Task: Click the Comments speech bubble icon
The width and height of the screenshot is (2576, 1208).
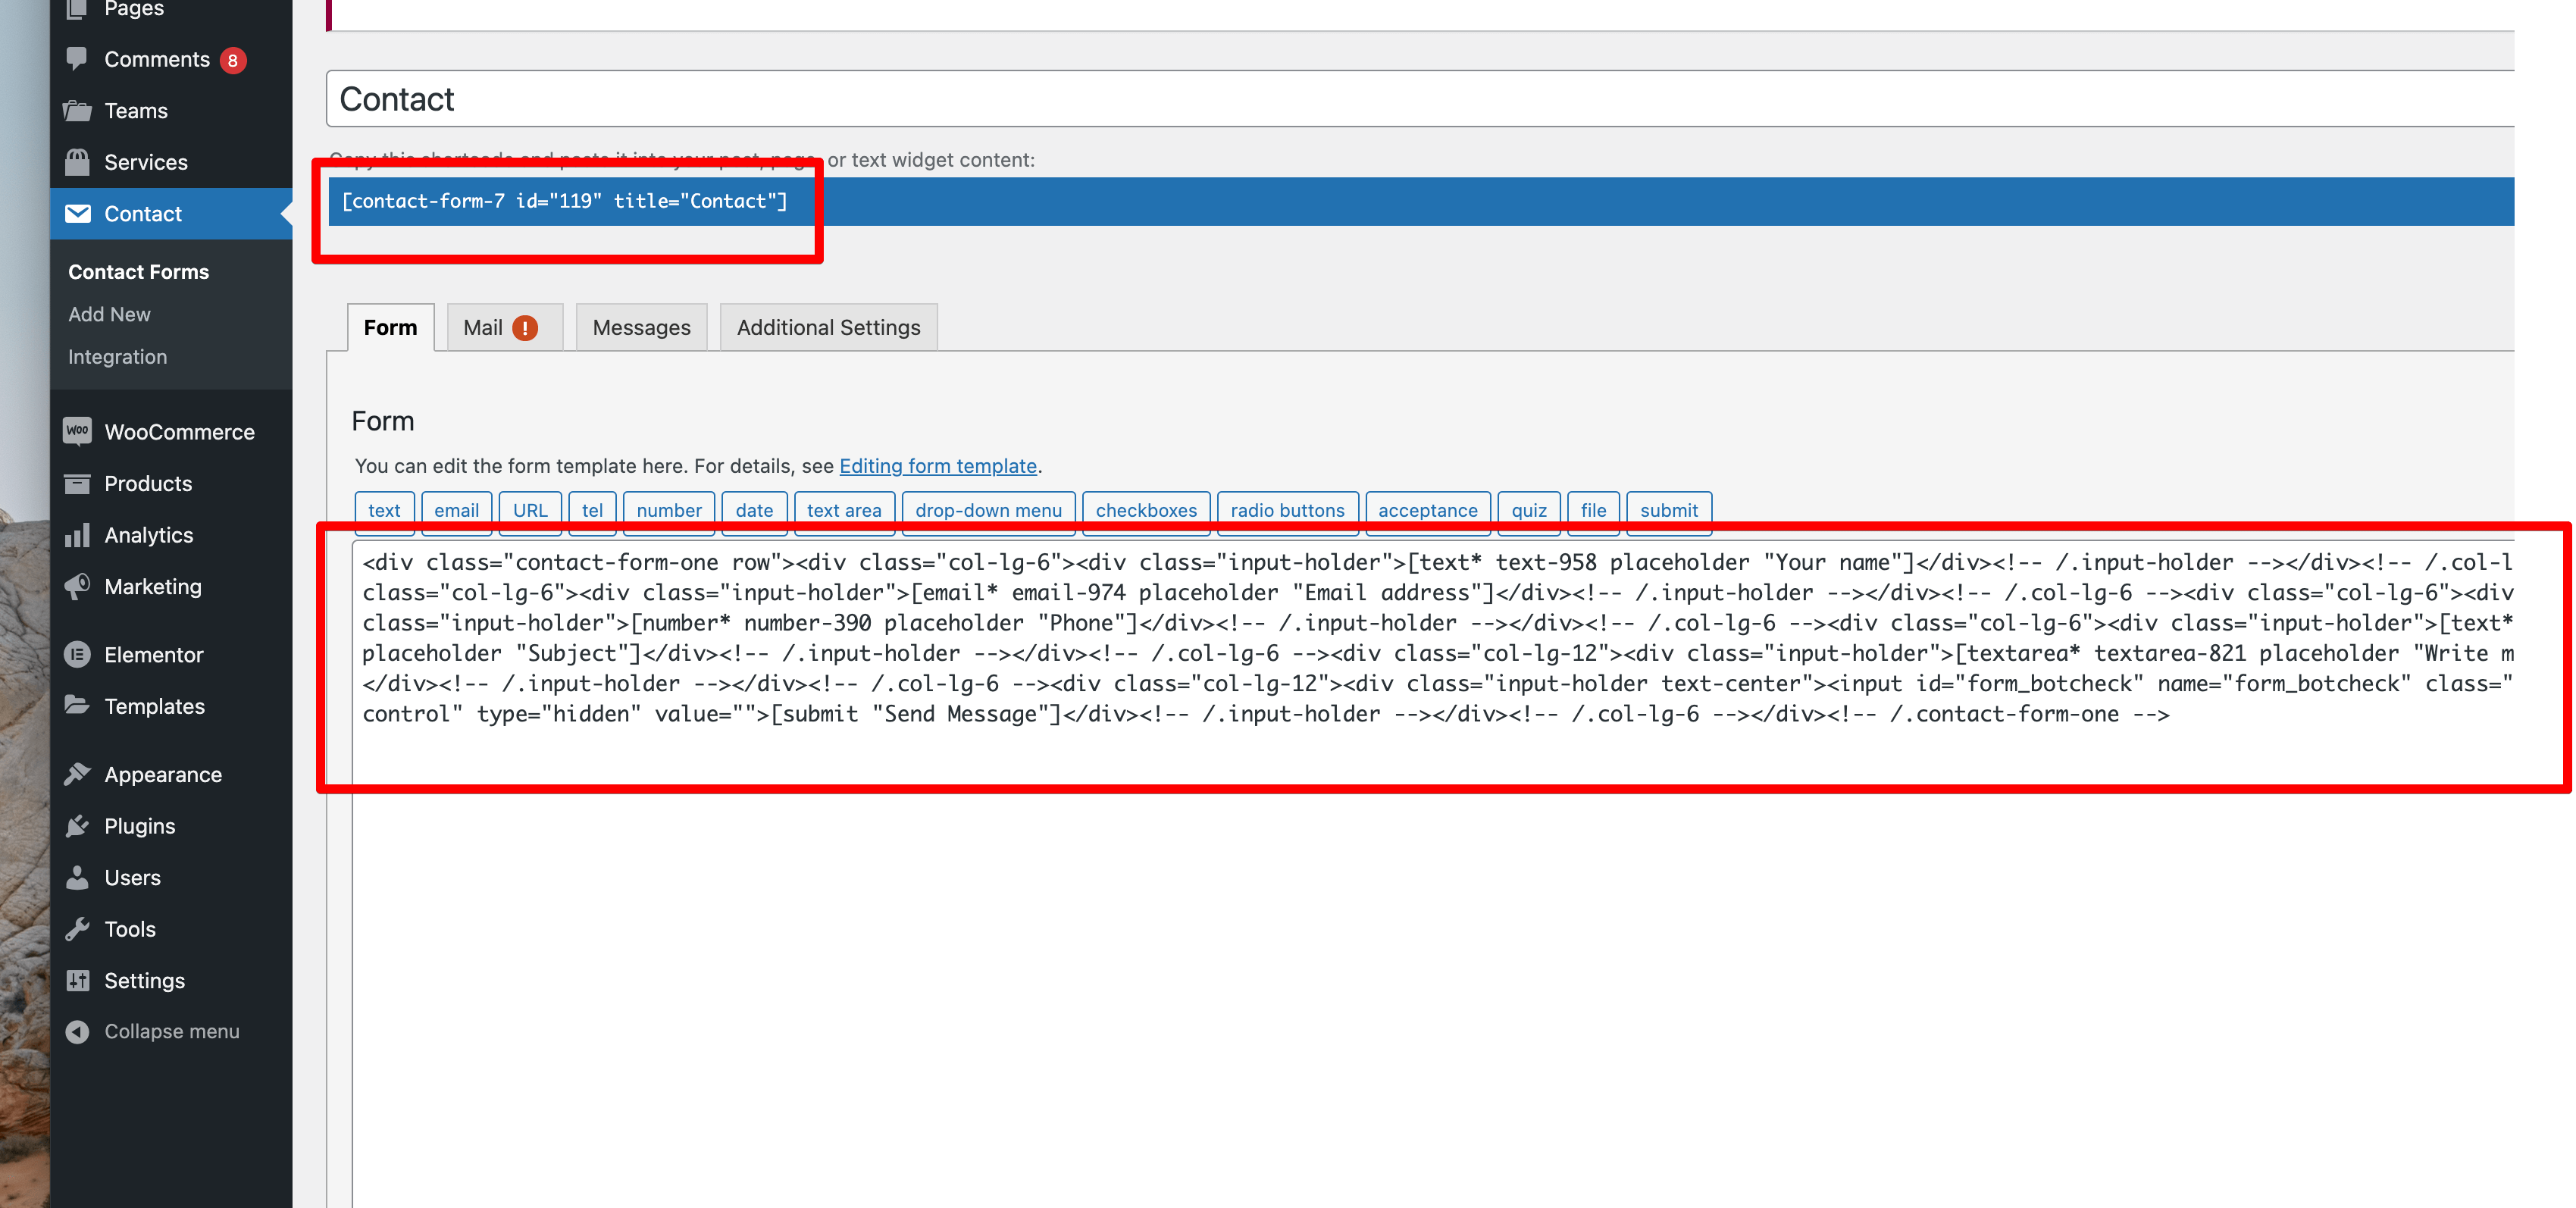Action: (x=77, y=58)
